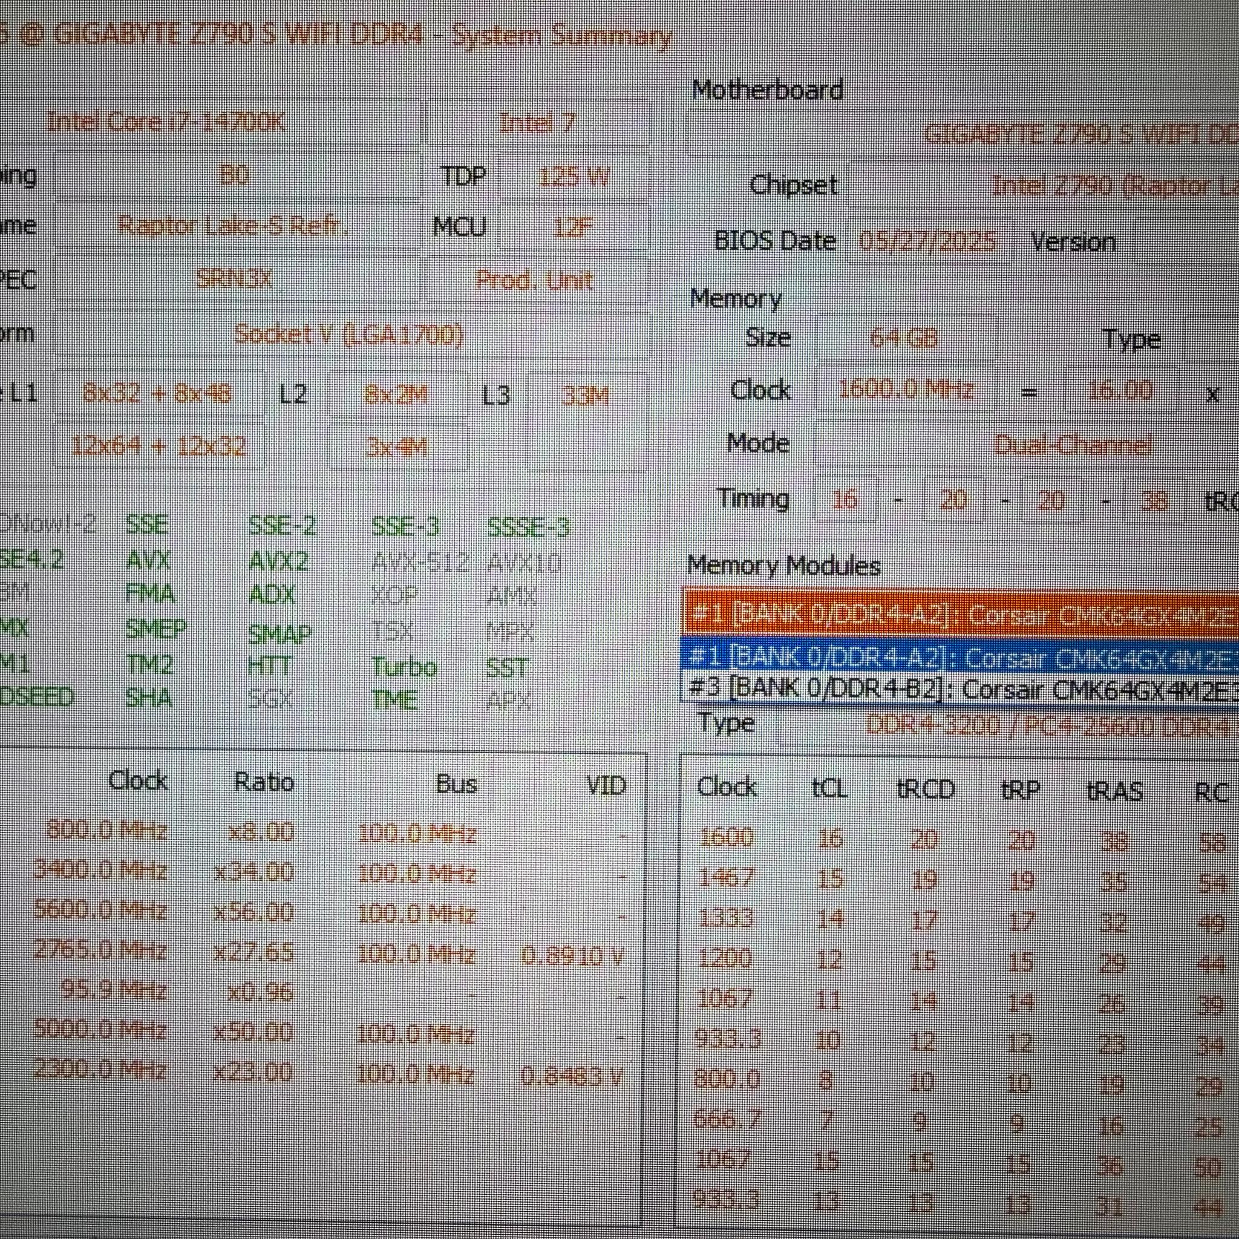Screen dimensions: 1239x1239
Task: Click the greyed AVX10 feature label
Action: pos(525,564)
